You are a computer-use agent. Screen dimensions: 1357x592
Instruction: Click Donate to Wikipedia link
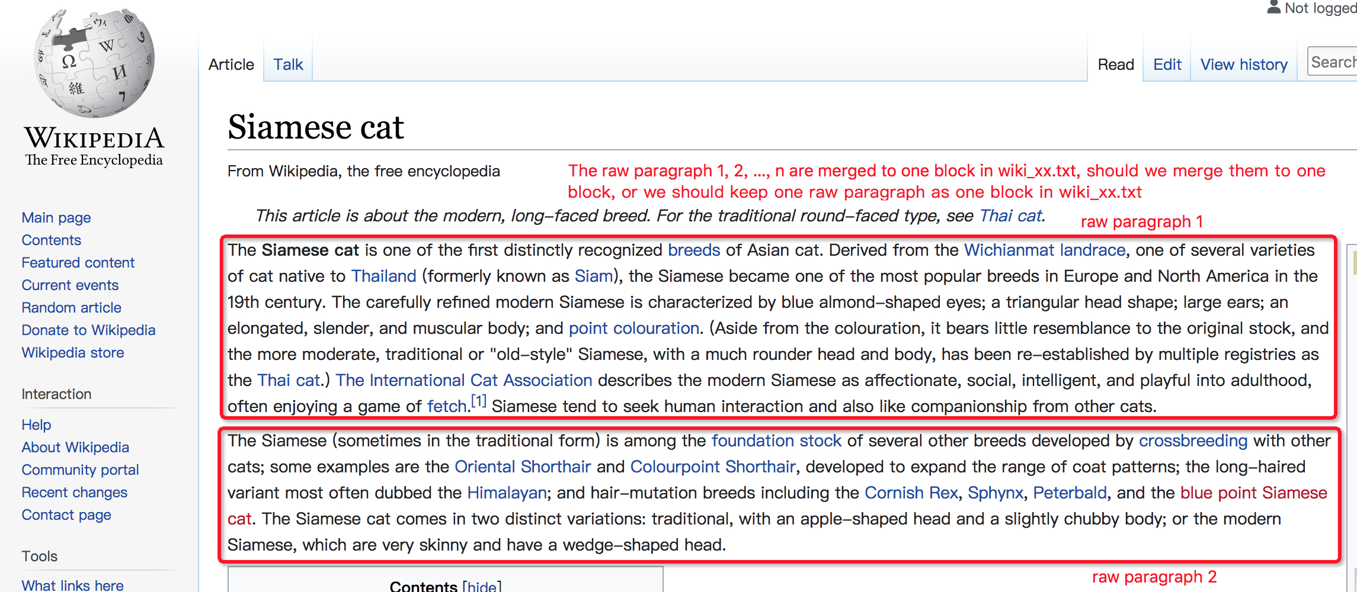coord(88,330)
